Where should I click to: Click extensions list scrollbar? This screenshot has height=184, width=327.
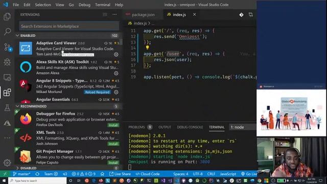pyautogui.click(x=121, y=42)
